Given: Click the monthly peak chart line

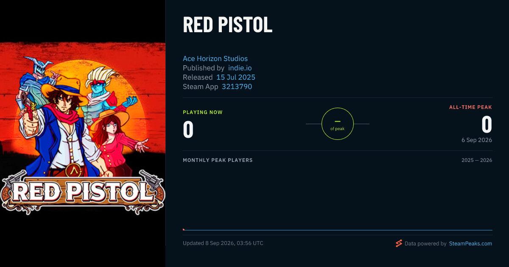Looking at the screenshot, I should click(x=338, y=230).
